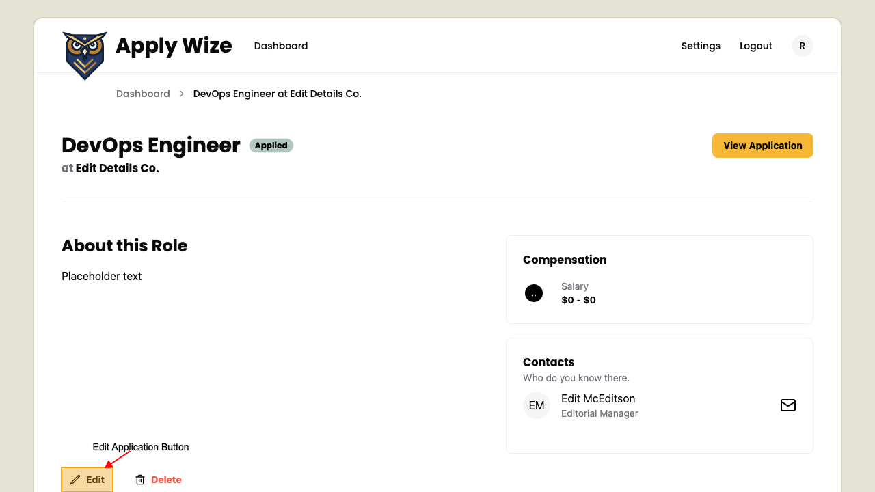Navigate back via the Dashboard breadcrumb link

click(143, 94)
